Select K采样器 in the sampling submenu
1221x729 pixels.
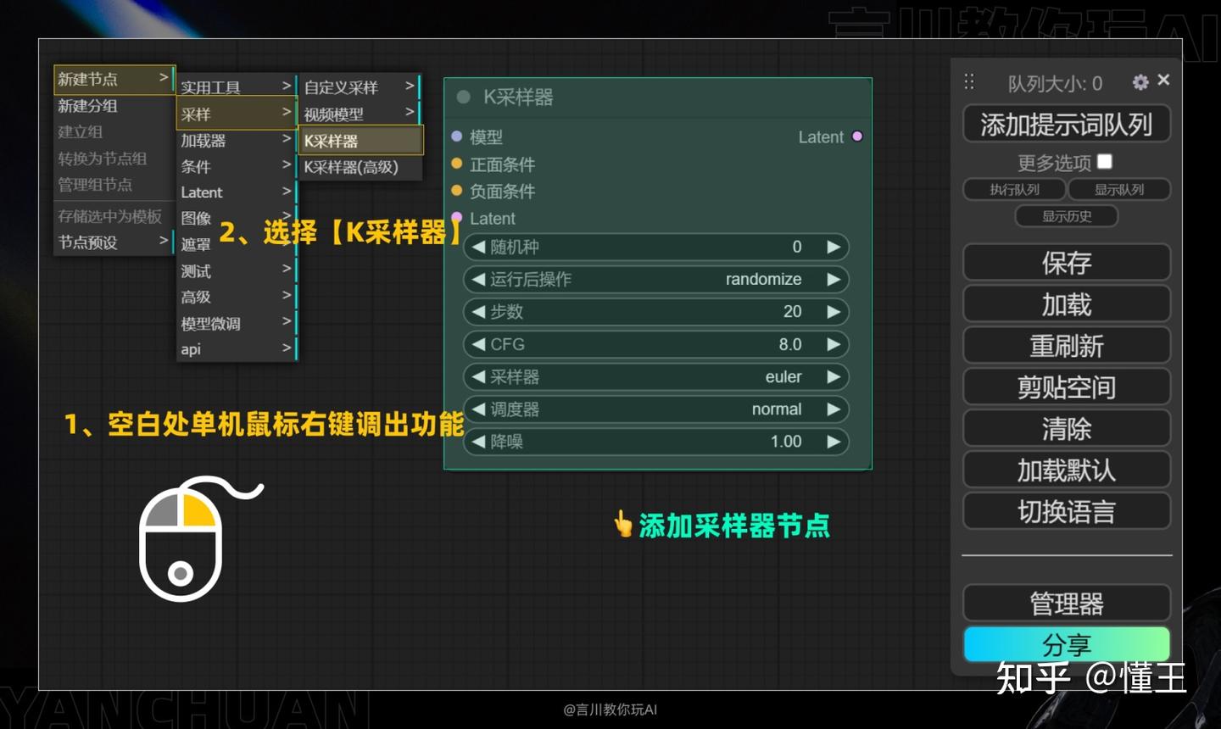[361, 141]
